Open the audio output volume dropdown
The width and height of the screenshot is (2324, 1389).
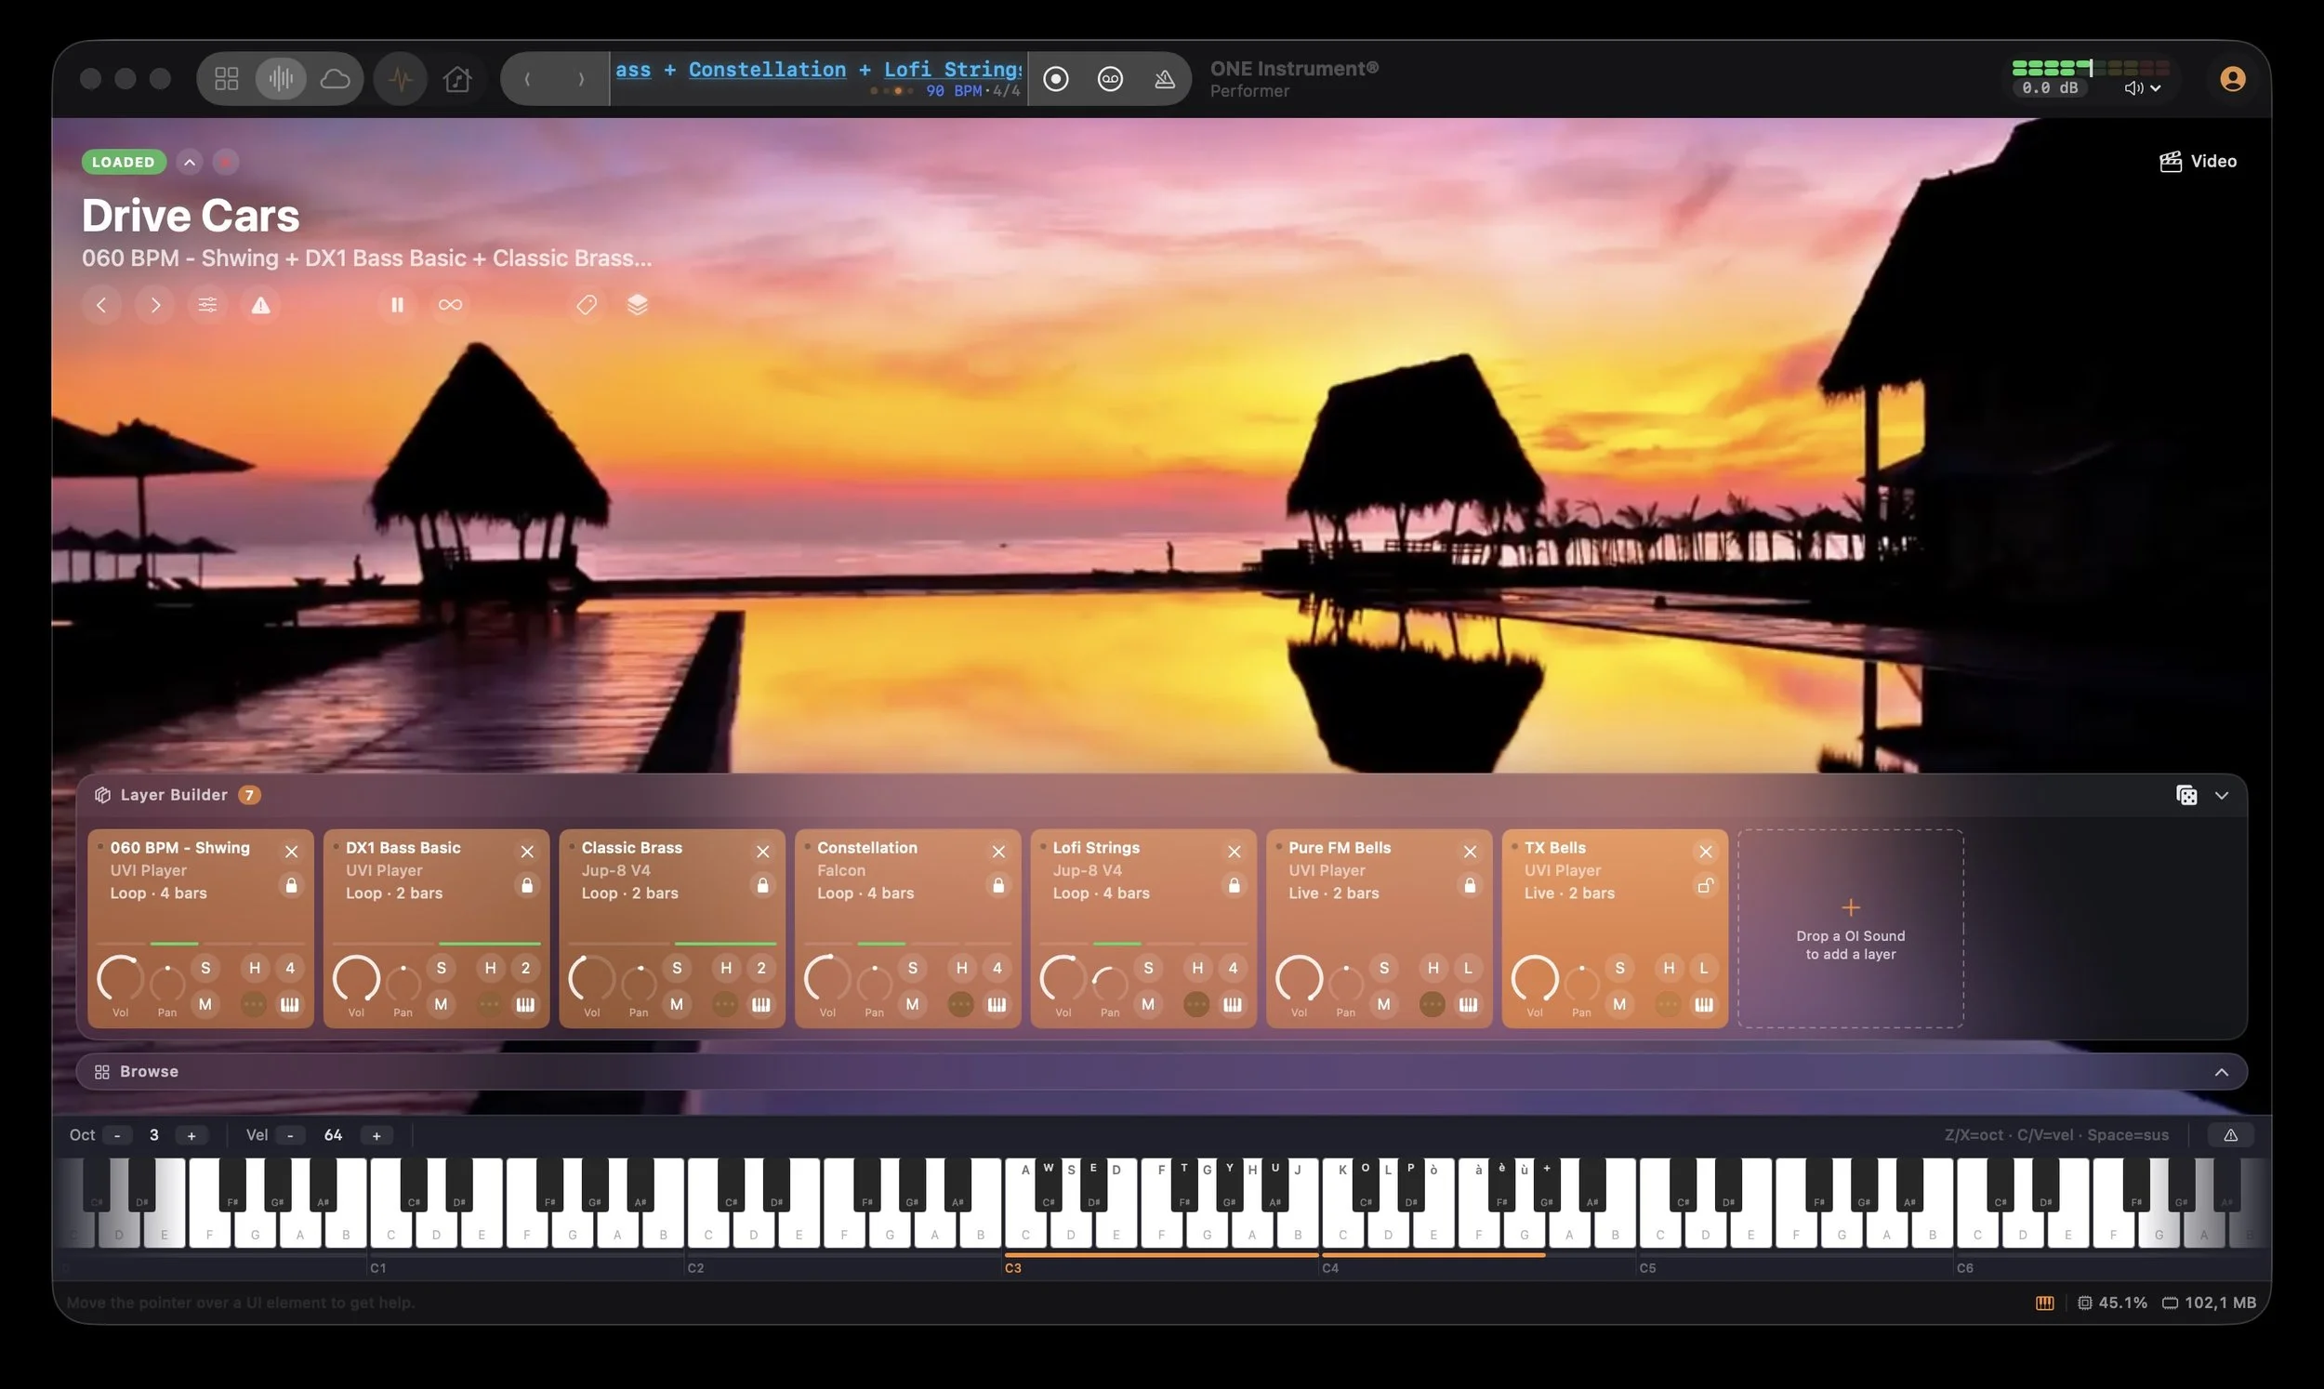(2142, 88)
